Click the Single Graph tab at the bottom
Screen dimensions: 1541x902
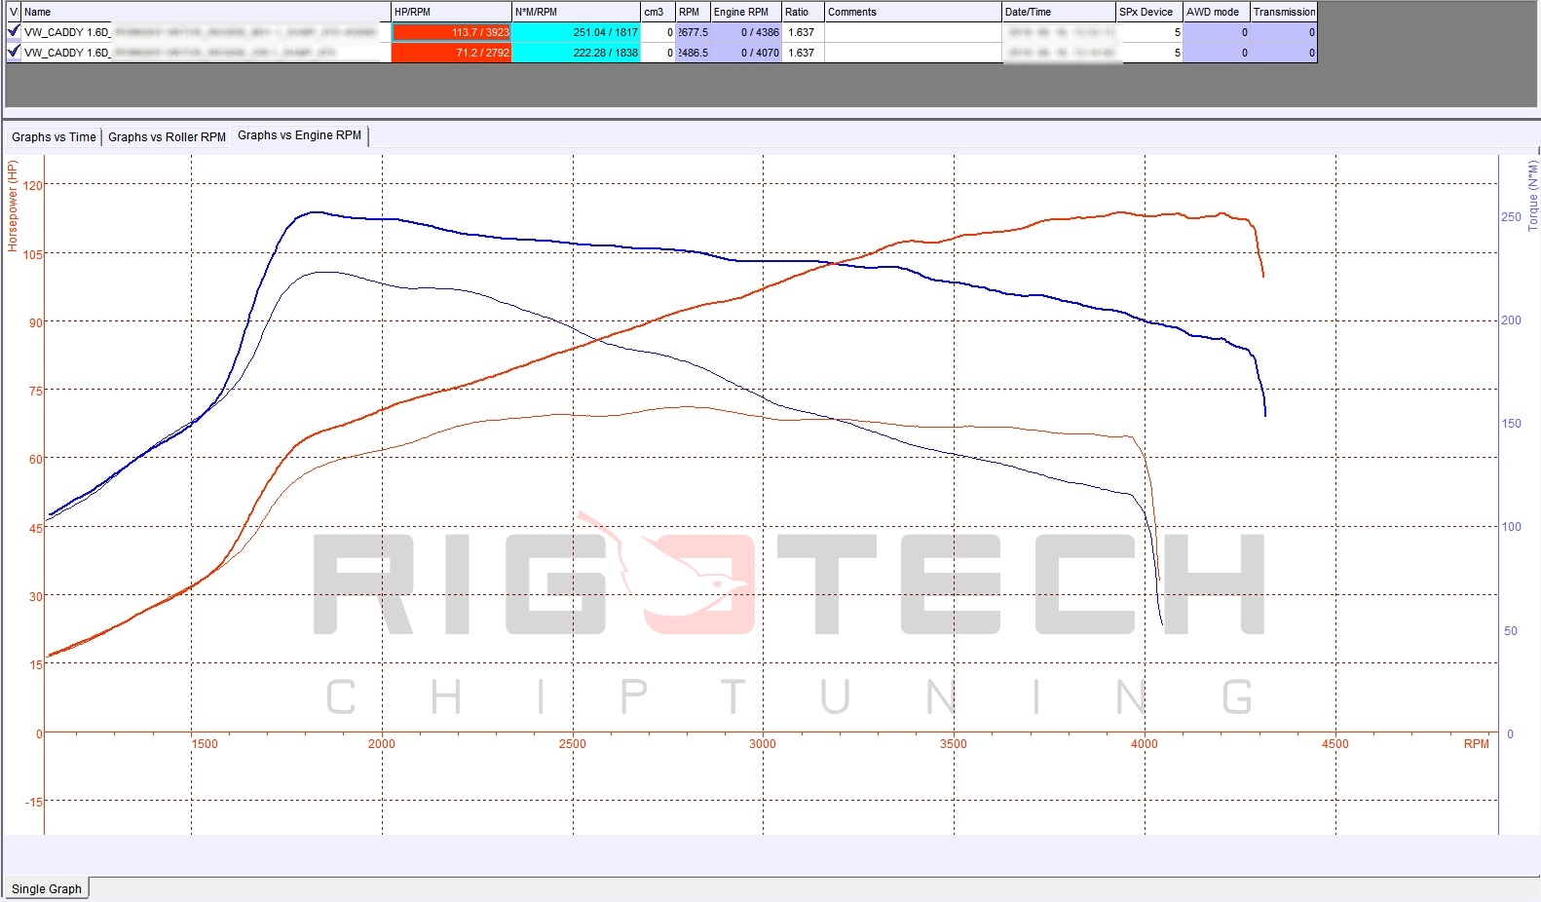point(47,888)
